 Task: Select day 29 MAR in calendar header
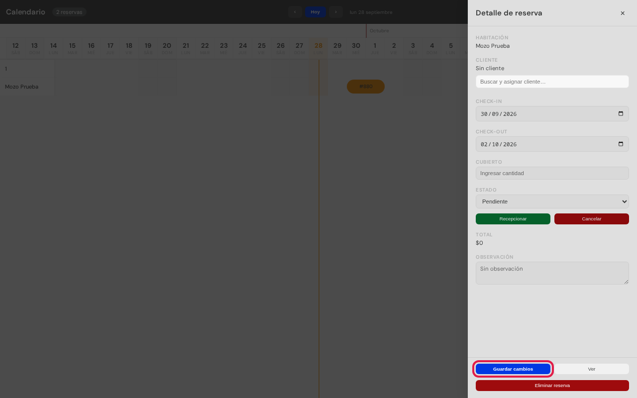pyautogui.click(x=337, y=48)
